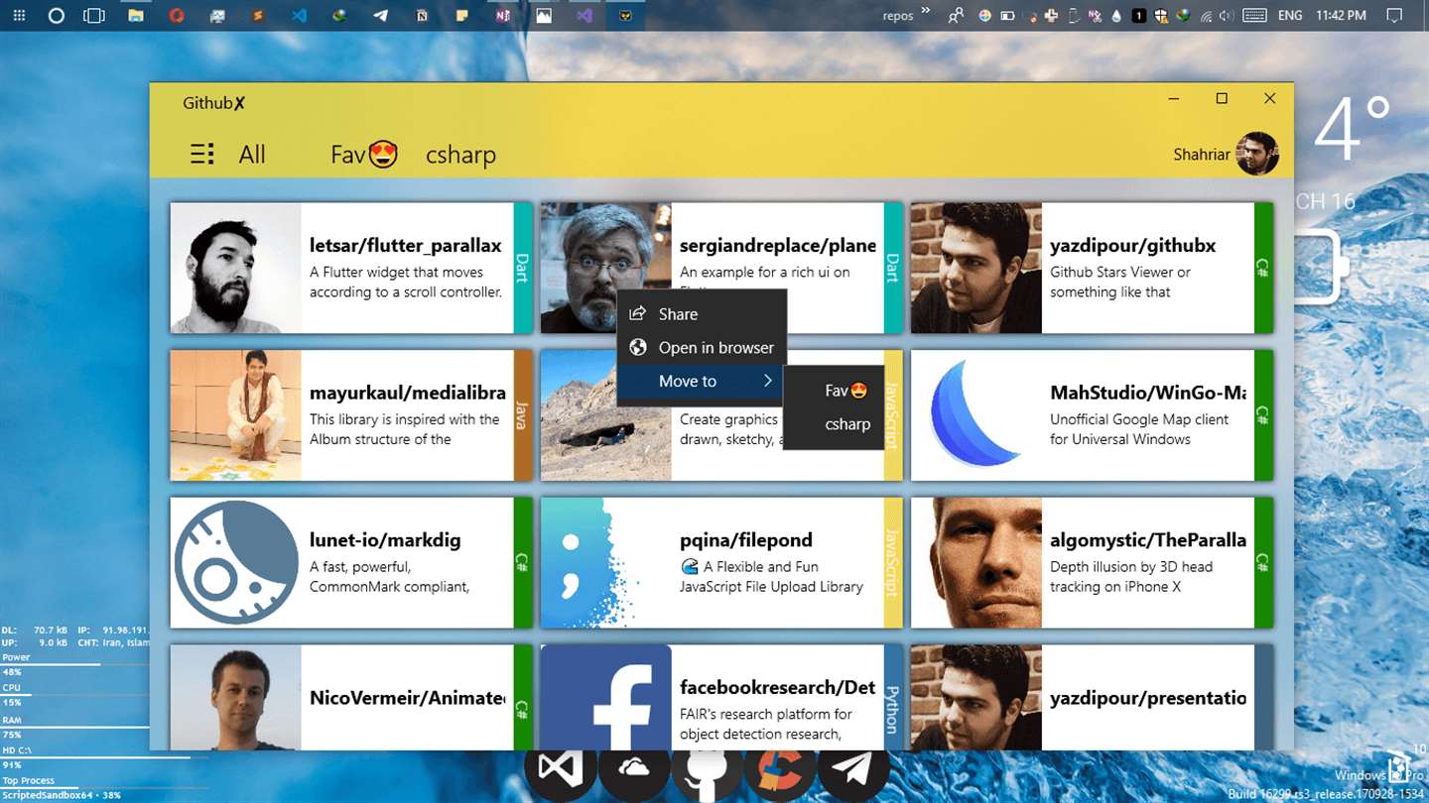Image resolution: width=1429 pixels, height=803 pixels.
Task: Open the yazdipour/presentatio repo title
Action: pyautogui.click(x=1148, y=698)
